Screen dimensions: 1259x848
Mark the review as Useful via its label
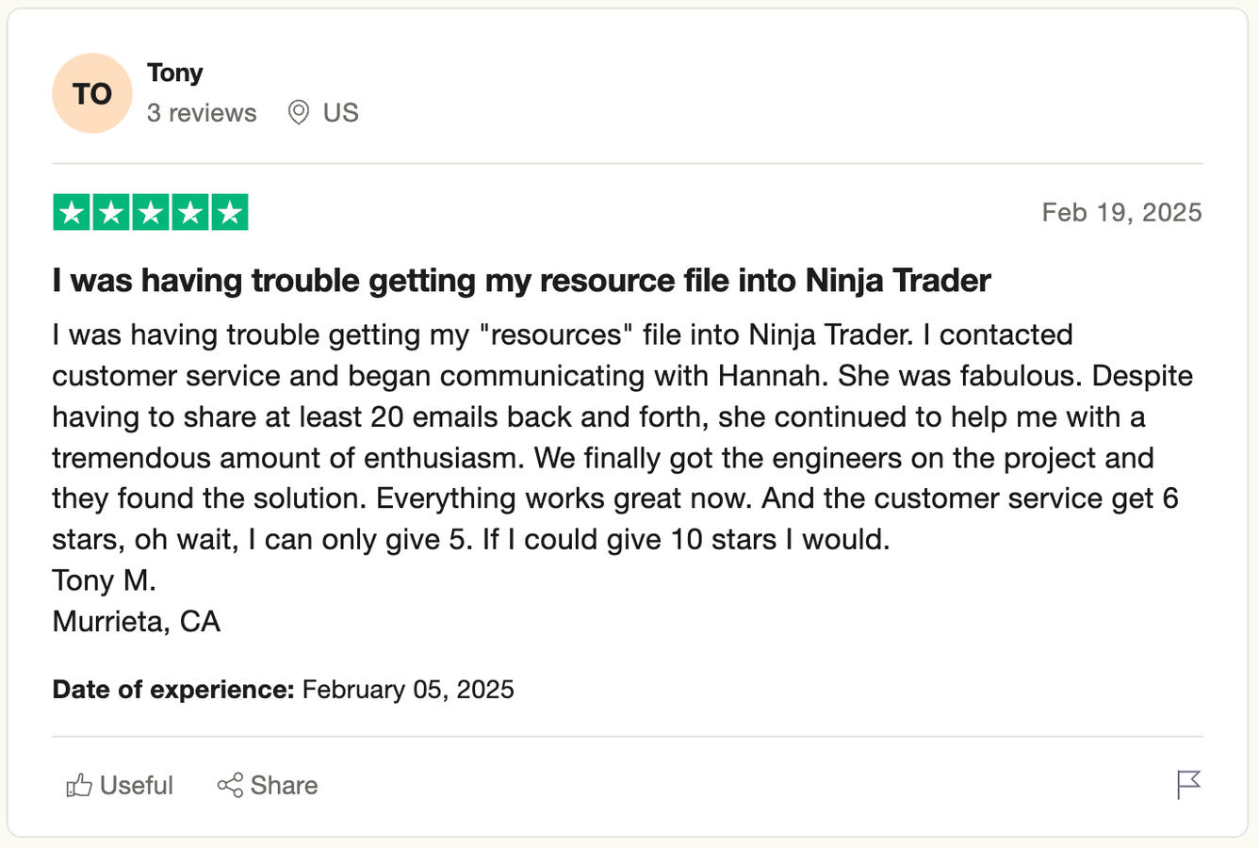pos(137,785)
